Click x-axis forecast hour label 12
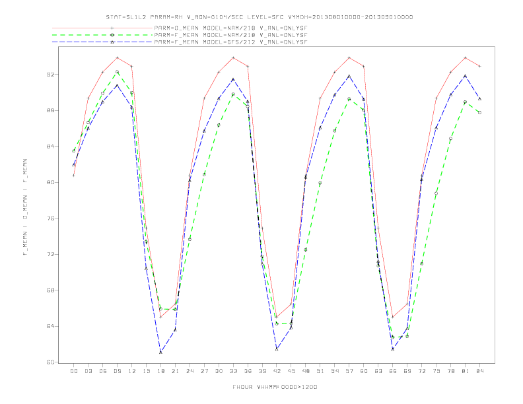 pos(132,371)
